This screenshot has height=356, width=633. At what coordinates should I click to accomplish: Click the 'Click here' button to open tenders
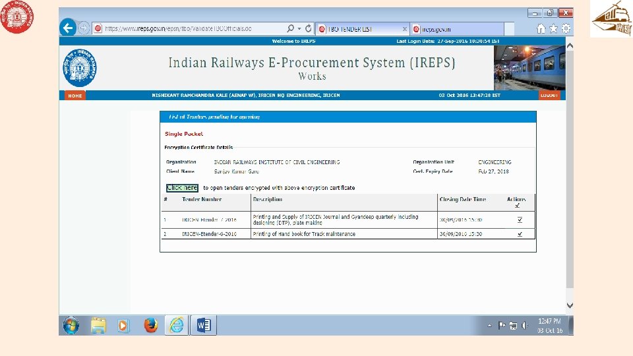[182, 188]
